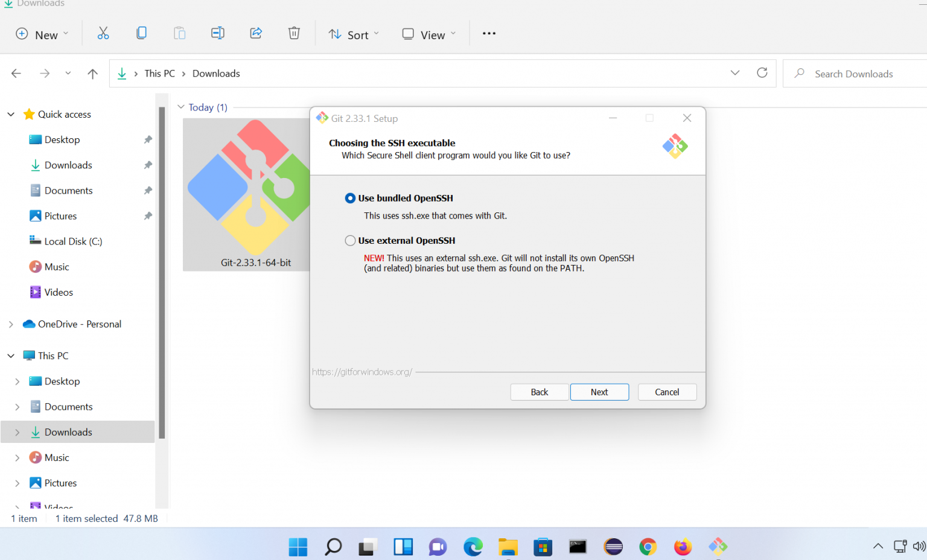
Task: Open Microsoft Edge from the taskbar
Action: (x=473, y=547)
